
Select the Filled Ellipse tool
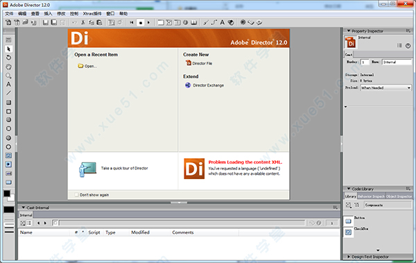[8, 138]
